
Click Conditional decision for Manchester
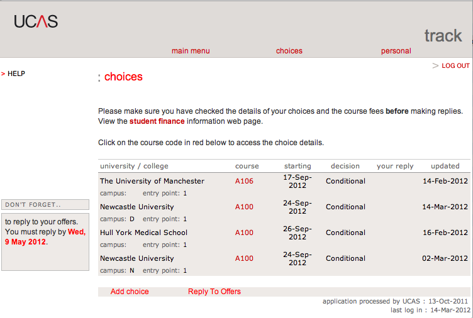[x=345, y=181]
